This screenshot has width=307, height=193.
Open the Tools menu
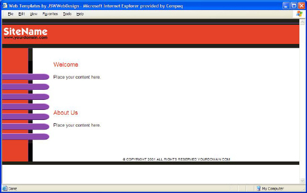(x=67, y=14)
